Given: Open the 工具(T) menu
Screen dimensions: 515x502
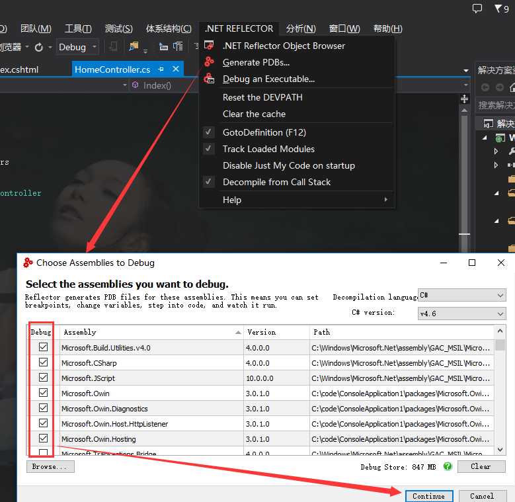Looking at the screenshot, I should tap(78, 28).
